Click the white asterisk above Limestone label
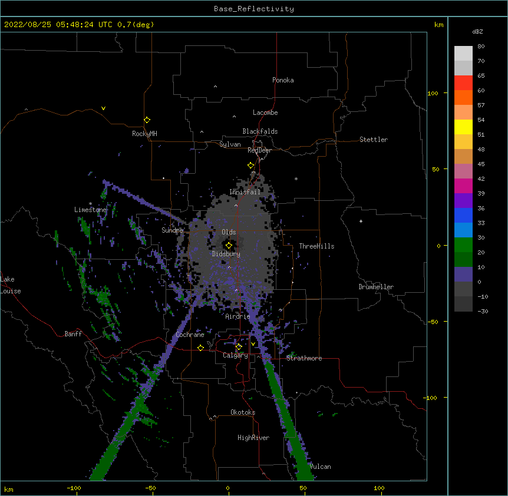 click(x=90, y=204)
